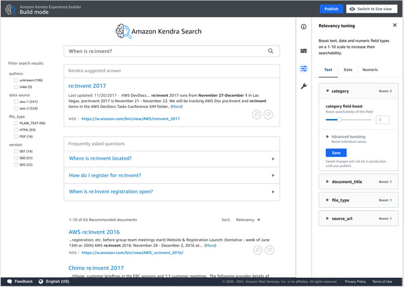The width and height of the screenshot is (404, 287).
Task: Check the aws-1 (241) data source filter
Action: click(16, 102)
